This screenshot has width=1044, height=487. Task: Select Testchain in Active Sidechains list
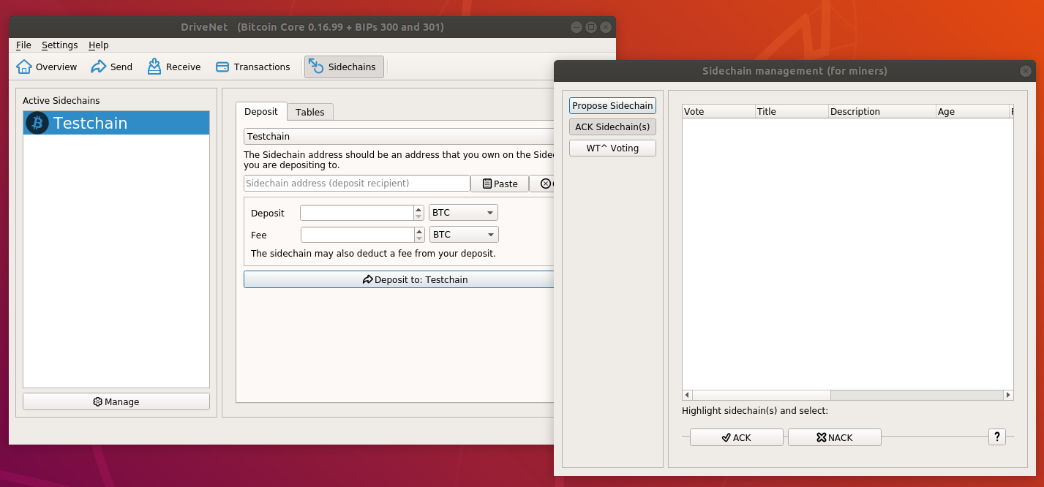[116, 123]
